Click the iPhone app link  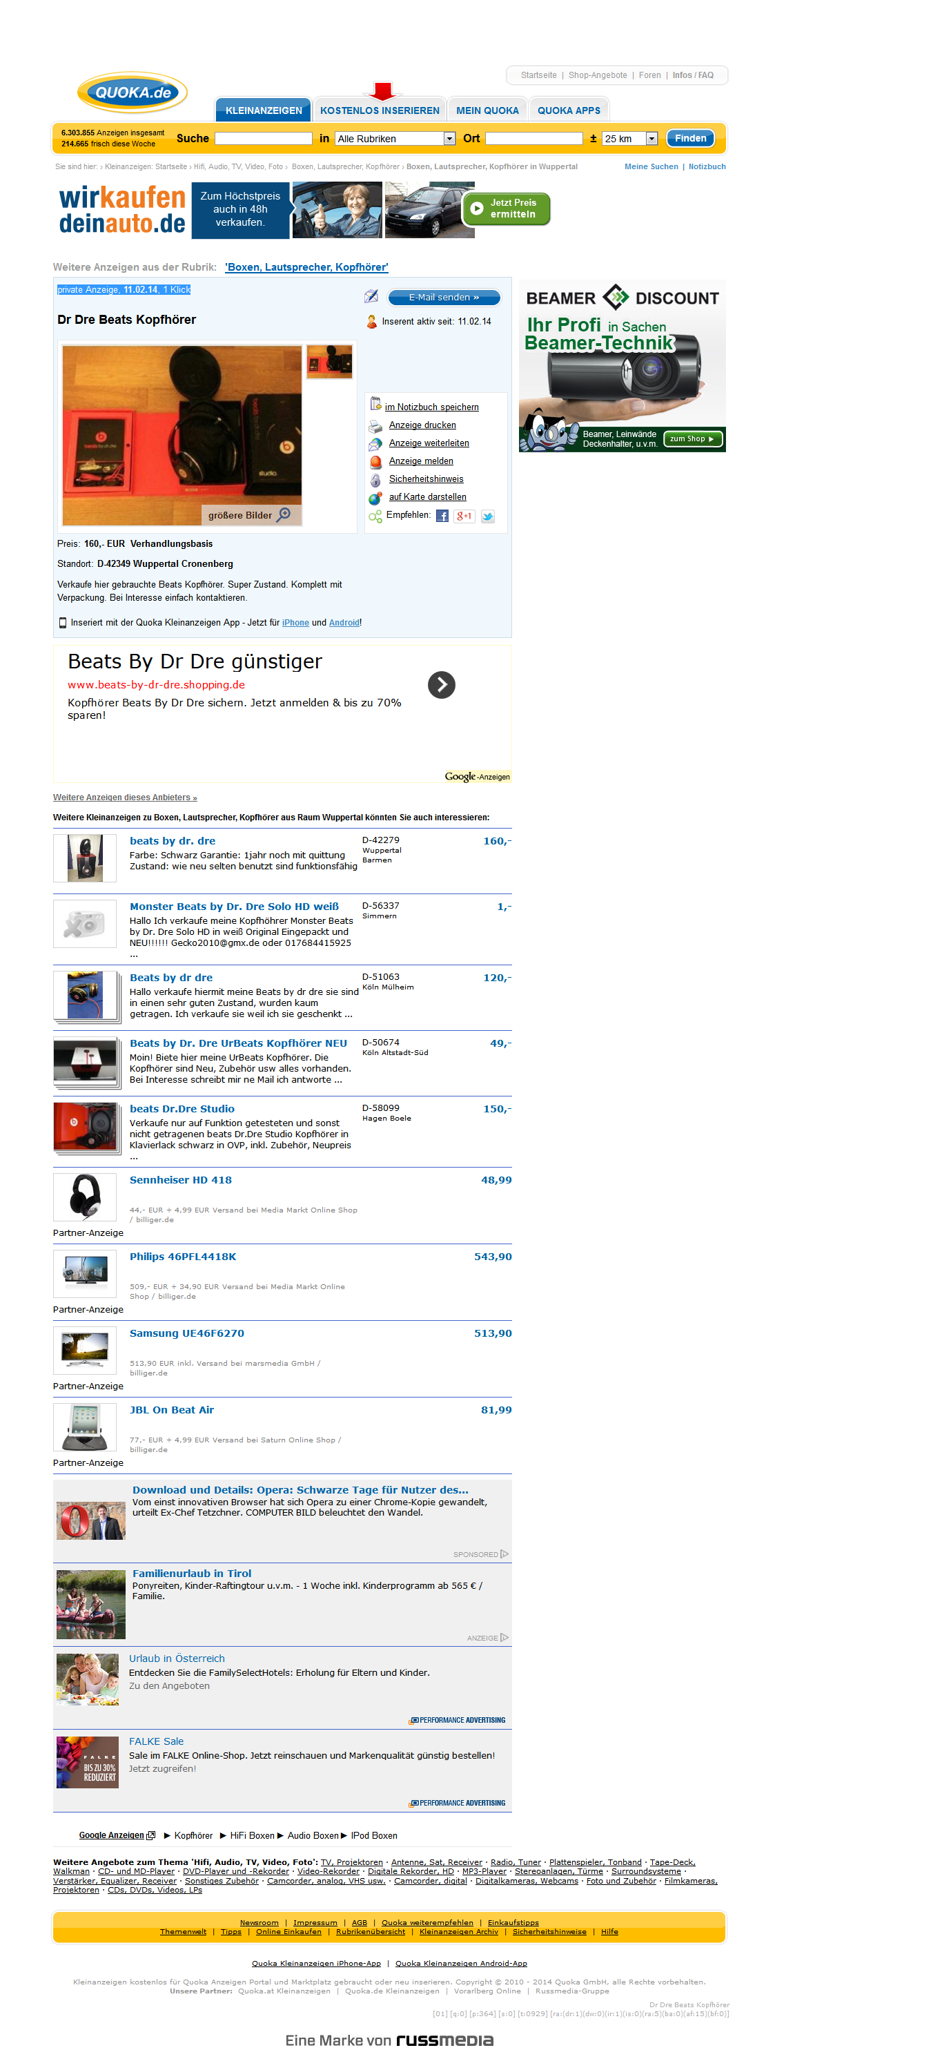click(x=295, y=623)
